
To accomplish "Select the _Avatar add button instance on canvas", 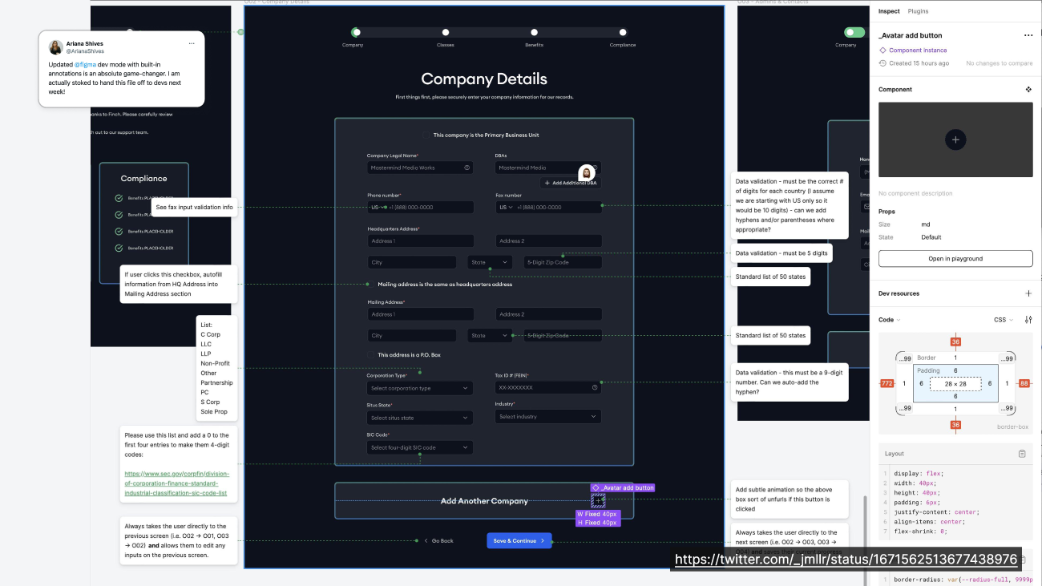I will coord(598,500).
